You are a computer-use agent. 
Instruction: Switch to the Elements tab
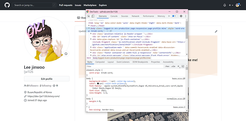tap(103, 16)
